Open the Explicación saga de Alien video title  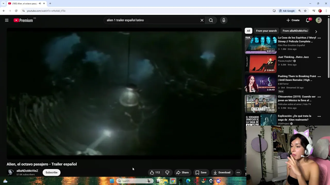[x=295, y=118]
